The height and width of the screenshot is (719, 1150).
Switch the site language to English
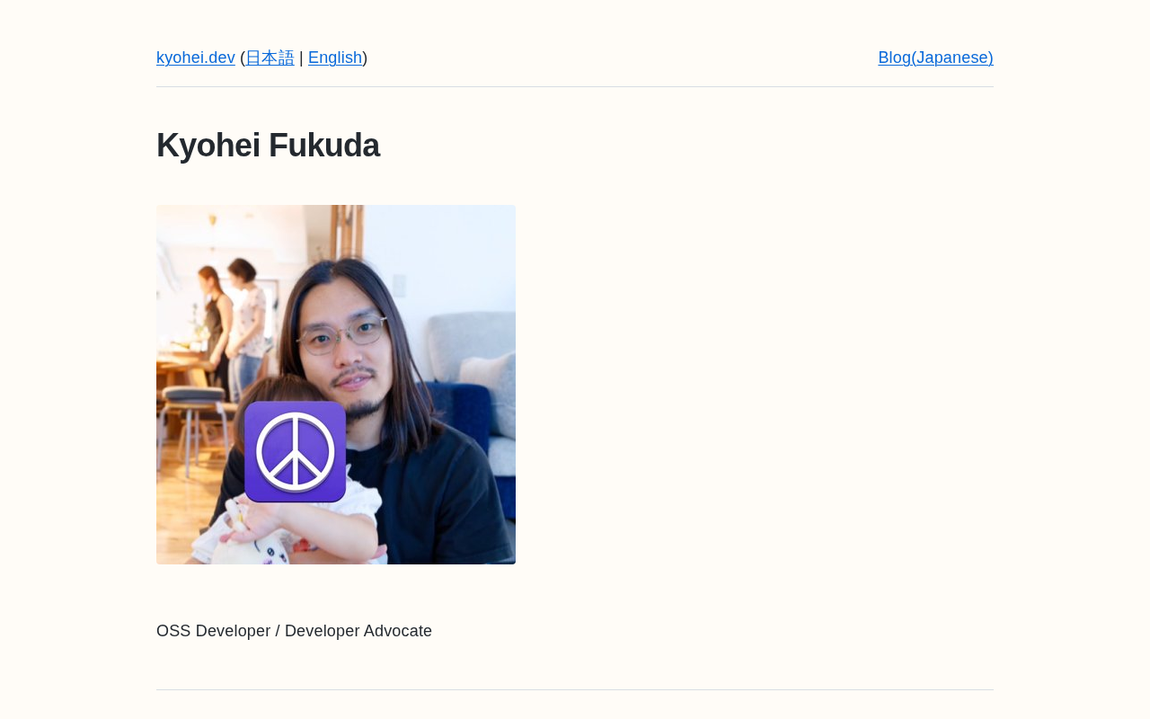pyautogui.click(x=335, y=58)
